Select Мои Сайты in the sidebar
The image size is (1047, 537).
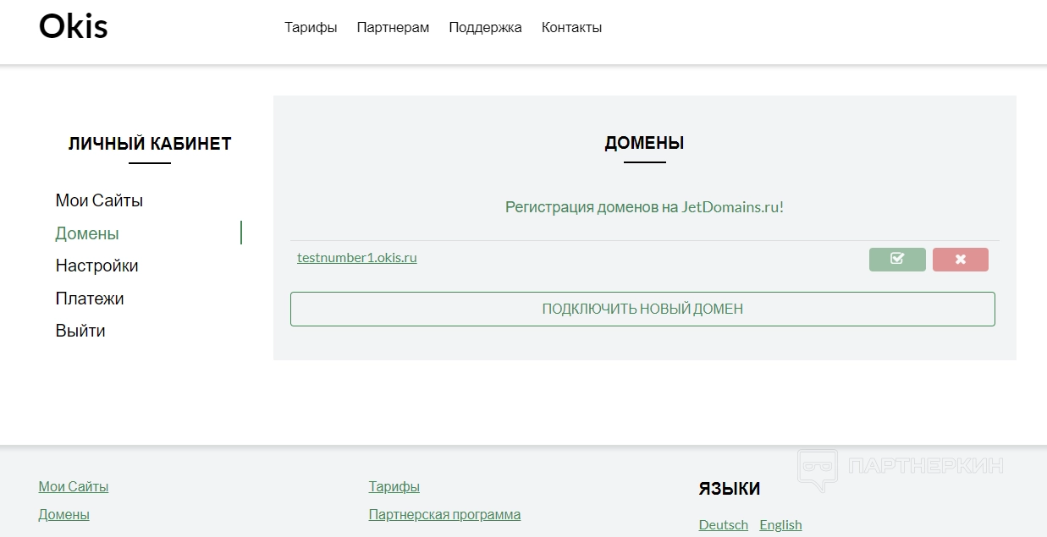(x=99, y=200)
